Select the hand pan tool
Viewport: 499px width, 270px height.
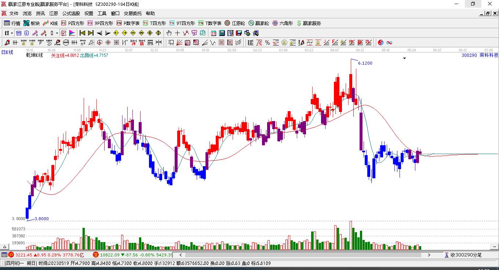click(169, 33)
